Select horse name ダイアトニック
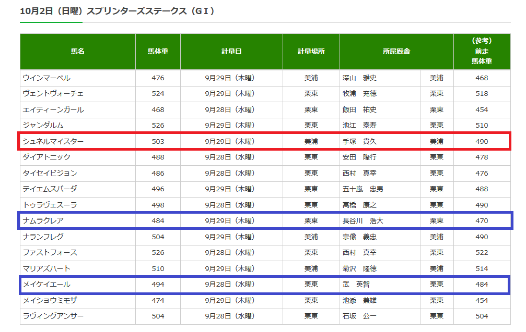 point(46,157)
